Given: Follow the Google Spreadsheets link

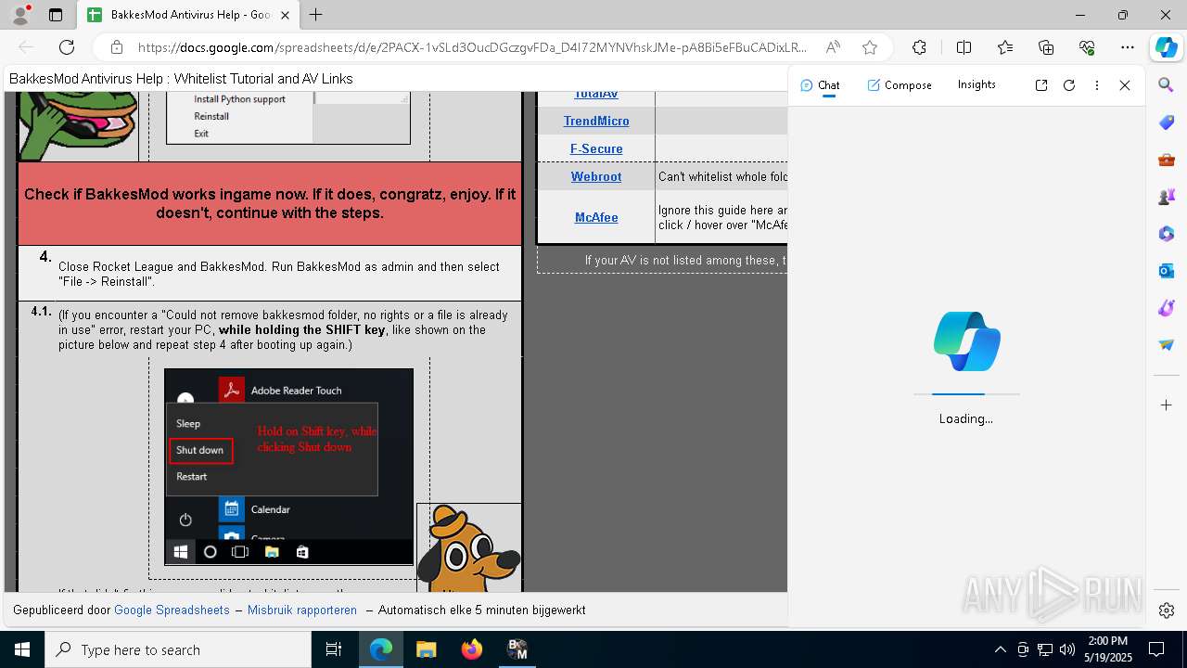Looking at the screenshot, I should (x=172, y=610).
